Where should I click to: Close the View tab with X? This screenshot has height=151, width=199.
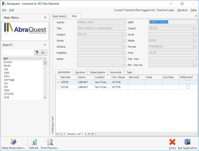(196, 16)
